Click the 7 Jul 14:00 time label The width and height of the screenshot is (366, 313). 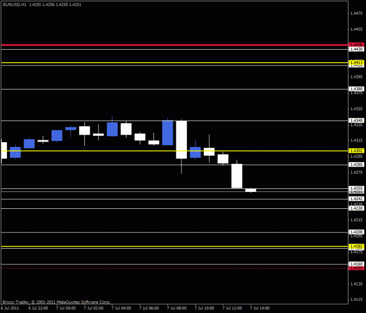260,308
